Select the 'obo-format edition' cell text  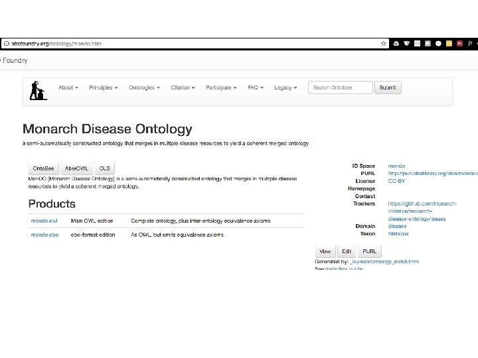click(93, 235)
